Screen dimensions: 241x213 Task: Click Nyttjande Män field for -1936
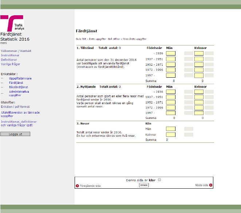(x=171, y=92)
